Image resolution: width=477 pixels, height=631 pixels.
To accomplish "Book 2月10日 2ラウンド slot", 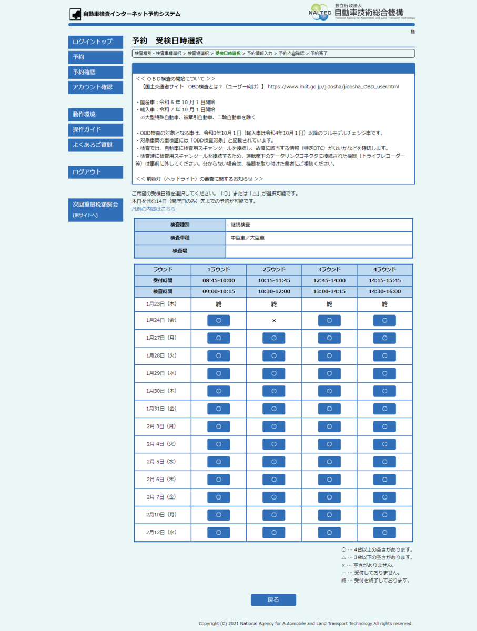I will 274,515.
